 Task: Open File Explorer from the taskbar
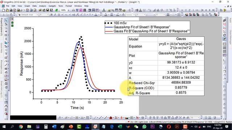[29, 127]
